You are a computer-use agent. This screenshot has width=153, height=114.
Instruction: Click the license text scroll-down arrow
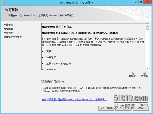147,68
